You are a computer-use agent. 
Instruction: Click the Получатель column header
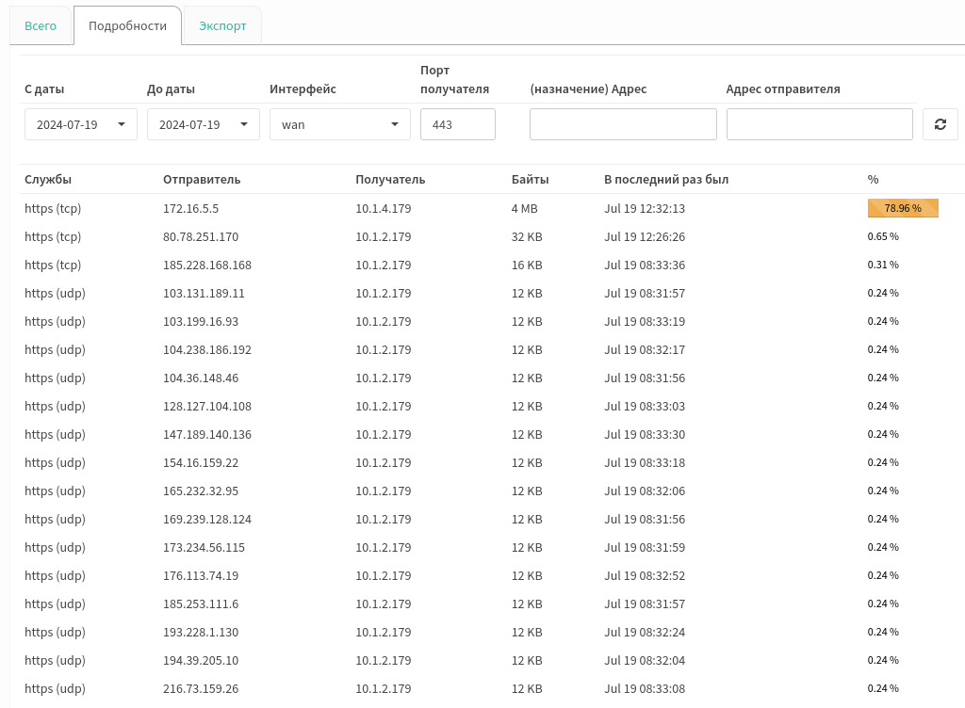390,180
